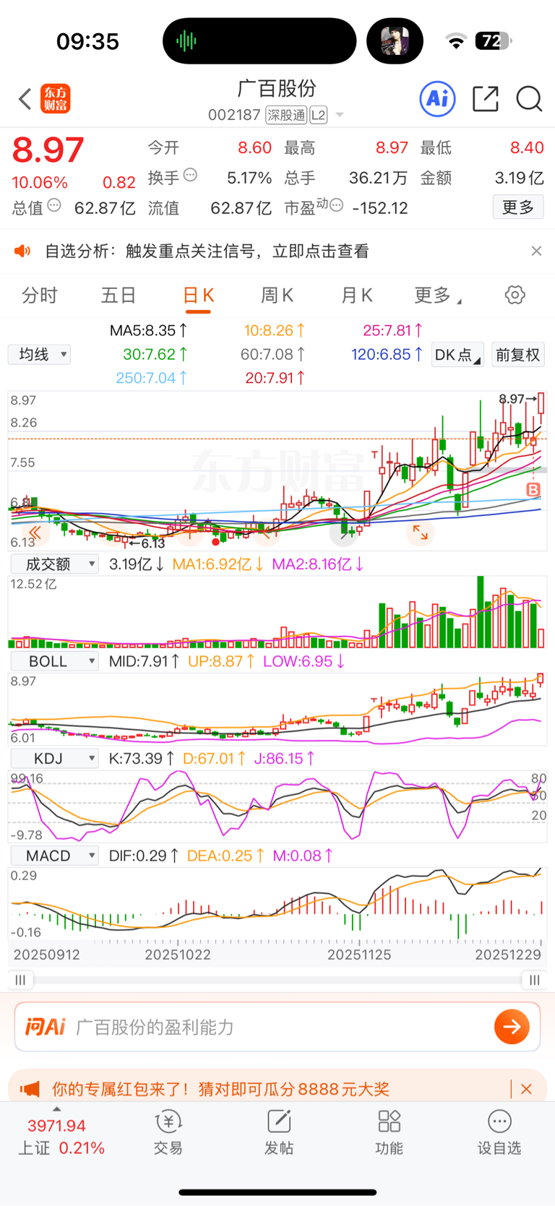Close the 红包 promo banner
This screenshot has height=1206, width=555.
click(x=526, y=1089)
